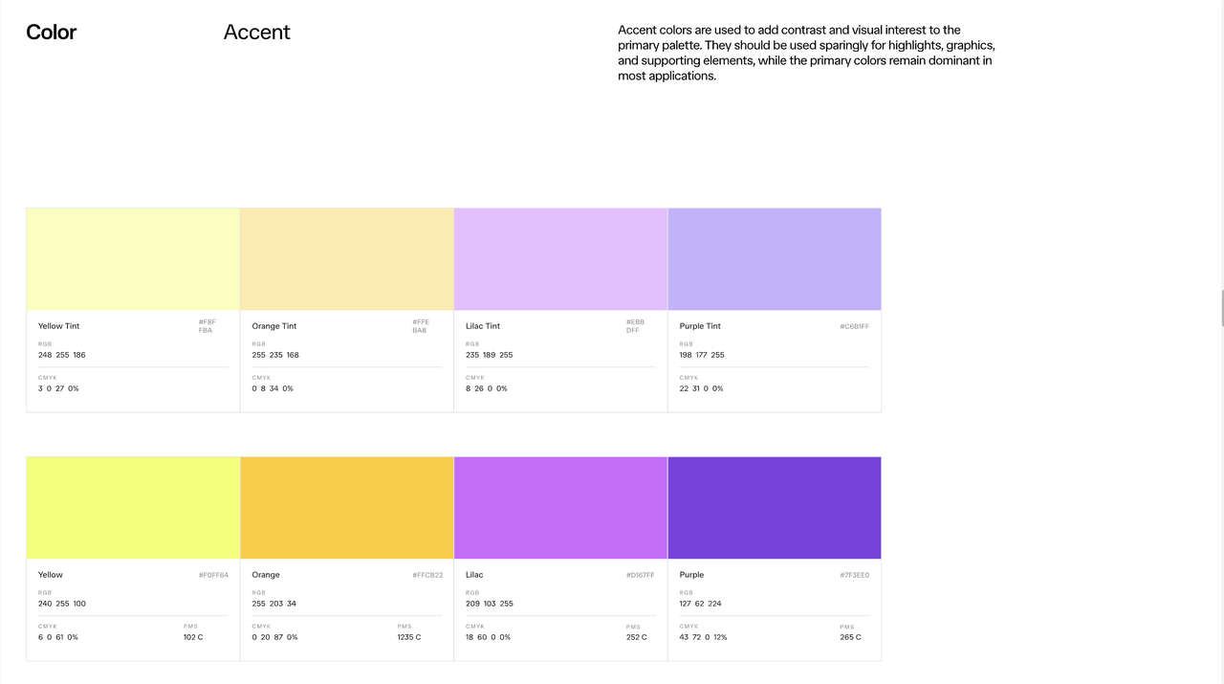Click the deep Purple color swatch
This screenshot has height=684, width=1224.
coord(775,508)
